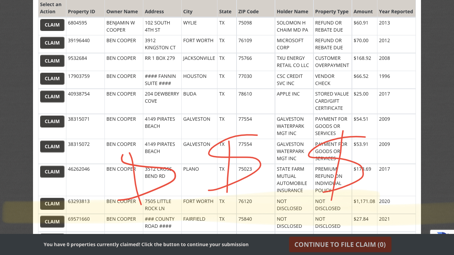Click the ZIP Code column header
Screen dimensions: 454x255
point(248,12)
